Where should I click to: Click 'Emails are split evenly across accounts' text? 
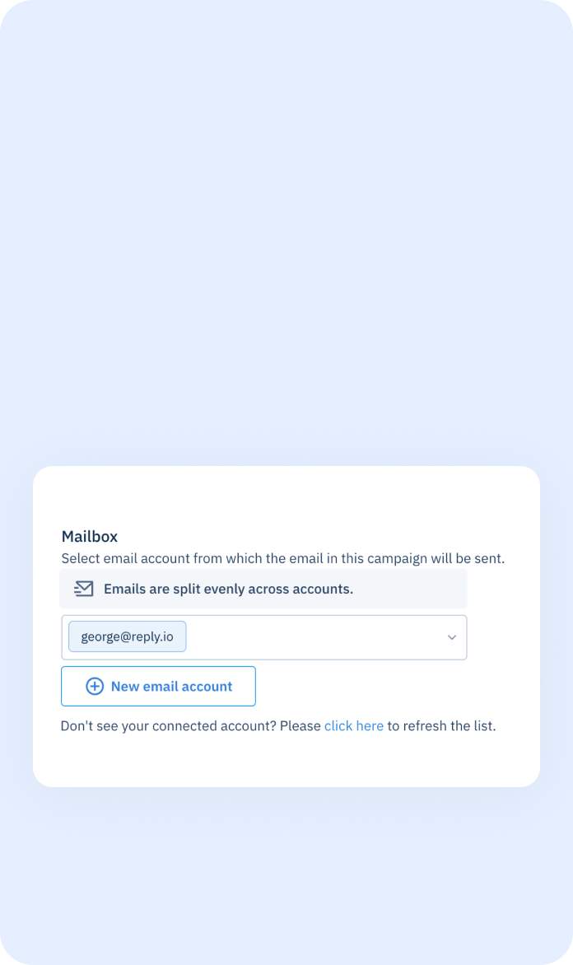point(228,589)
